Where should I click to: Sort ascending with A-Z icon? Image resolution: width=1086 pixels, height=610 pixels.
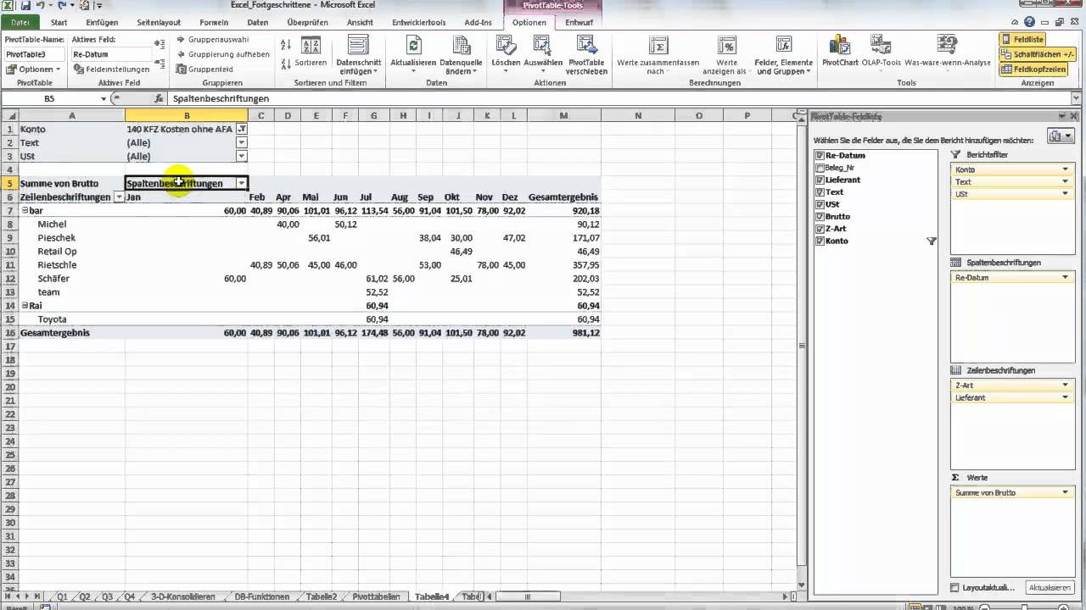[286, 45]
